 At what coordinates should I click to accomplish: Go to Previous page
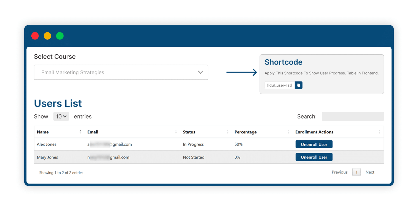pos(340,172)
